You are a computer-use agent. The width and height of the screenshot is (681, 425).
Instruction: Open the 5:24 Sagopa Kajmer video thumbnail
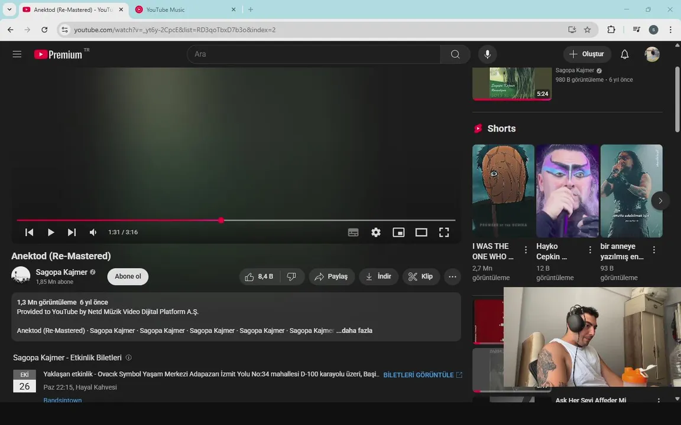point(512,83)
